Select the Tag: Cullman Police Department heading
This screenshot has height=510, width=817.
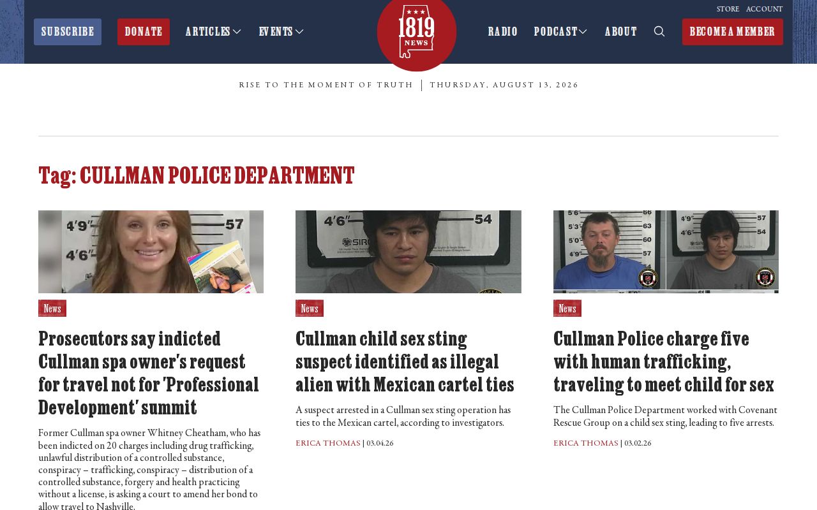point(197,175)
